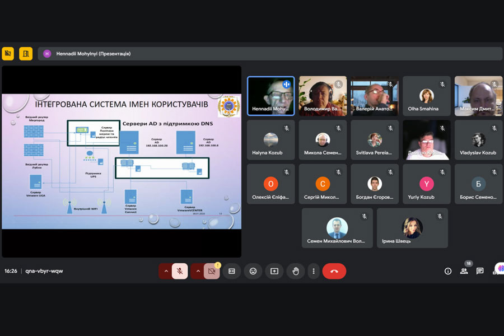504x336 pixels.
Task: Select Svitlava Pereia... participant tile
Action: (375, 140)
